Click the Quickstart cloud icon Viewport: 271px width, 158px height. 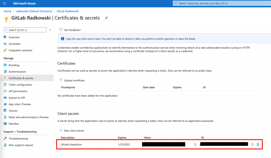tap(5, 44)
